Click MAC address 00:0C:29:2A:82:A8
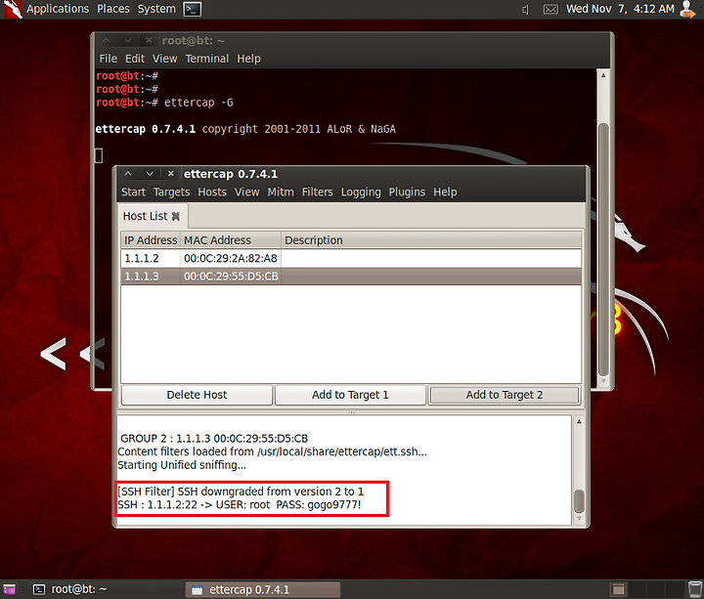The width and height of the screenshot is (704, 599). point(231,258)
